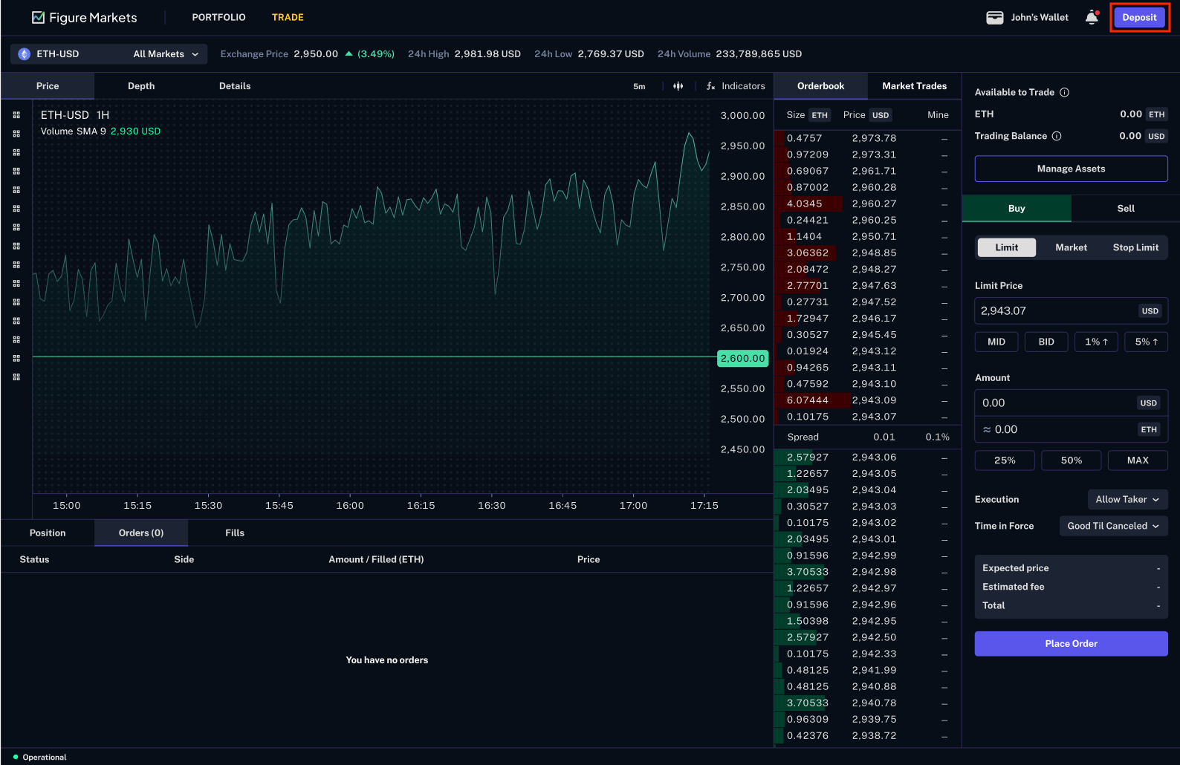Select the Limit order type

(1007, 247)
